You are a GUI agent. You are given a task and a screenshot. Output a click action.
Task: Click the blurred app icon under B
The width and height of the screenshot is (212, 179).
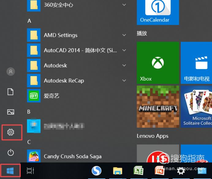coord(34,126)
